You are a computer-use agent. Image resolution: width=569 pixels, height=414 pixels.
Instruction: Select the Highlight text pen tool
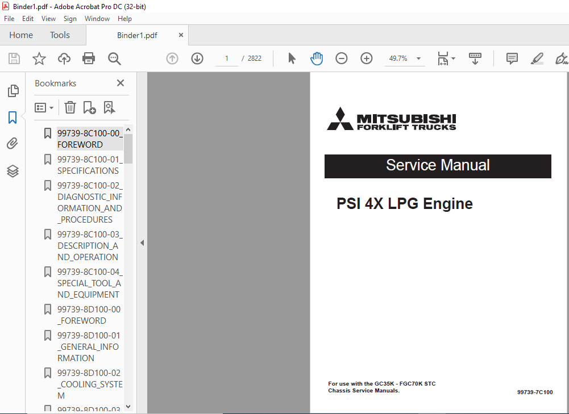point(537,58)
